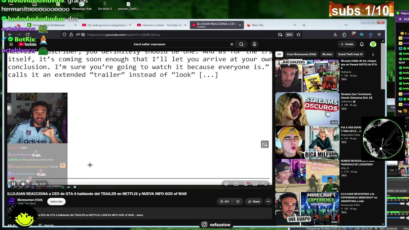Switch to the New Tab tab
409x230 pixels.
click(271, 25)
